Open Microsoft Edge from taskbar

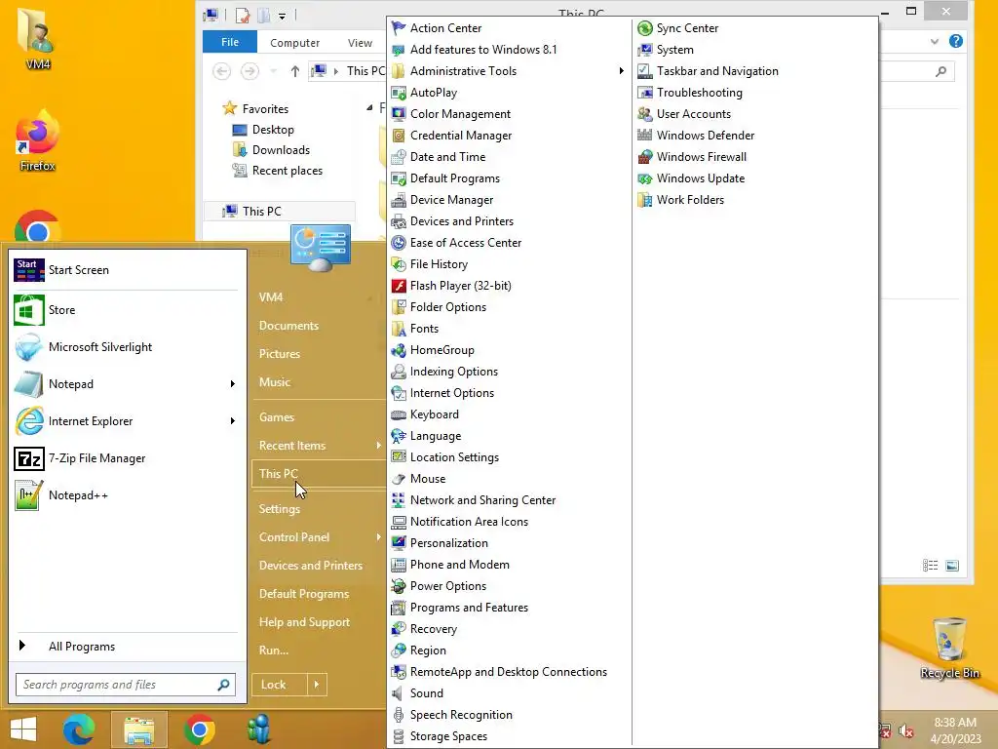click(x=79, y=729)
